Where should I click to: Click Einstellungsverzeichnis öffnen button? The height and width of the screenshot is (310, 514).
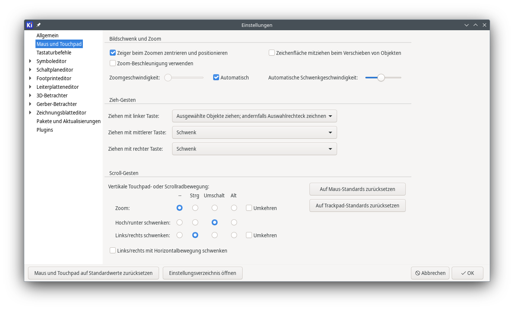click(202, 273)
